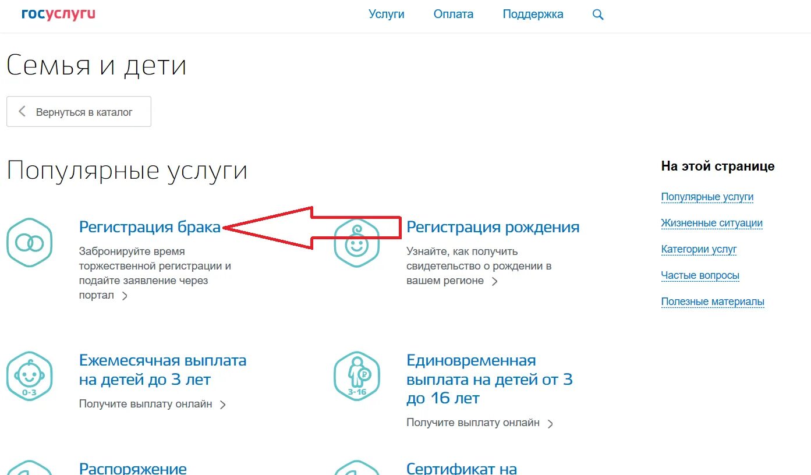
Task: Open the Оплата menu item
Action: click(454, 15)
